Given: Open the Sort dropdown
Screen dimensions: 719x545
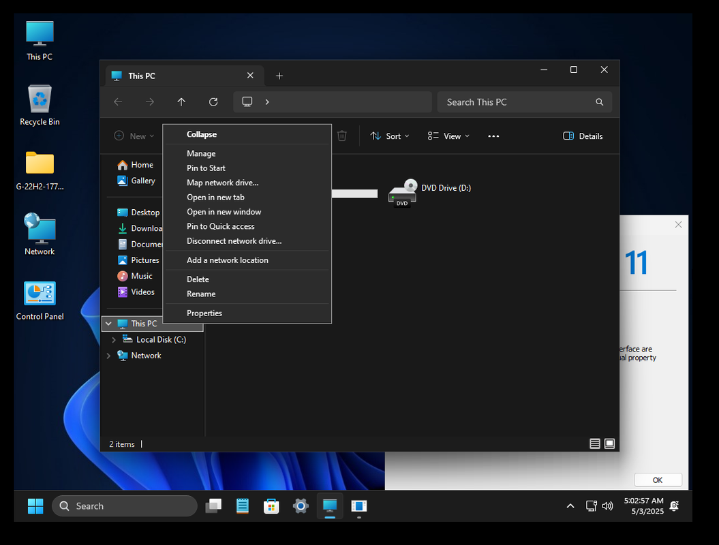Looking at the screenshot, I should tap(390, 136).
